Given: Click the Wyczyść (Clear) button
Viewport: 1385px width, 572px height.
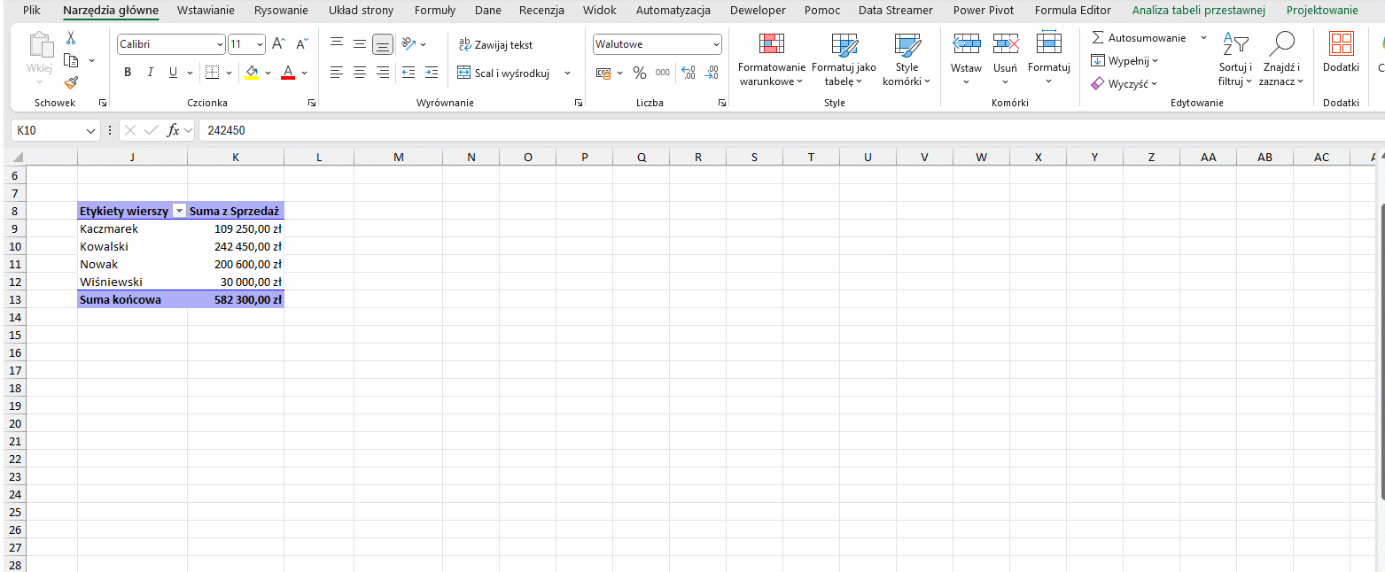Looking at the screenshot, I should (x=1124, y=84).
